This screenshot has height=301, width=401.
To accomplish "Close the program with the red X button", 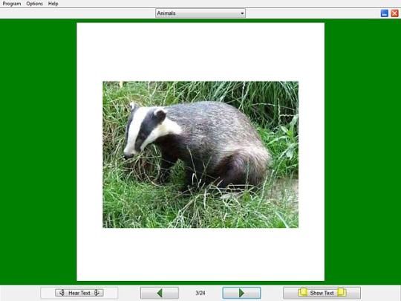I will [394, 13].
